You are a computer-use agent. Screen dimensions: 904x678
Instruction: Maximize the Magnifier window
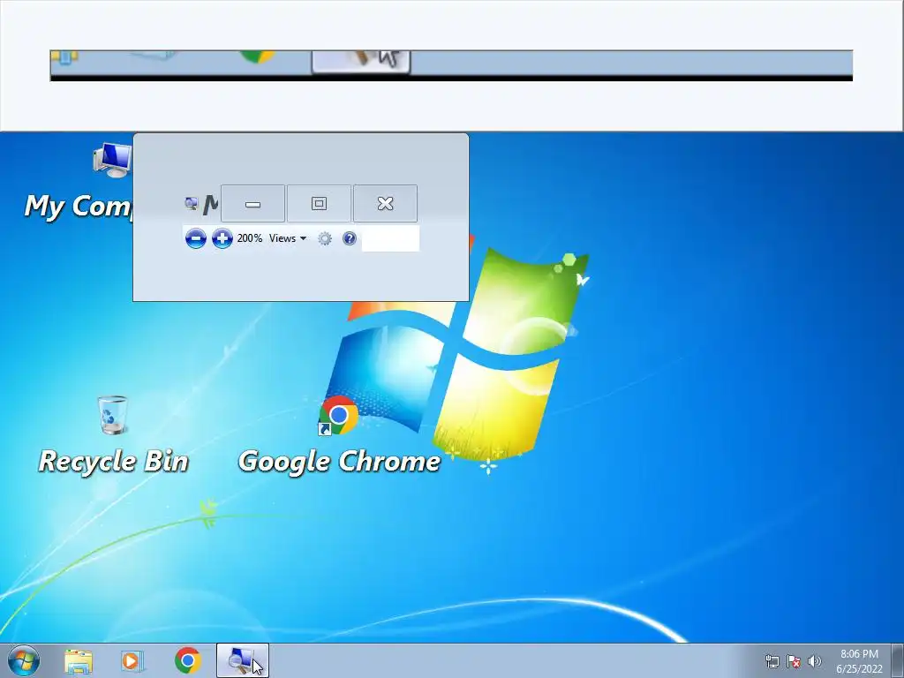pos(319,204)
